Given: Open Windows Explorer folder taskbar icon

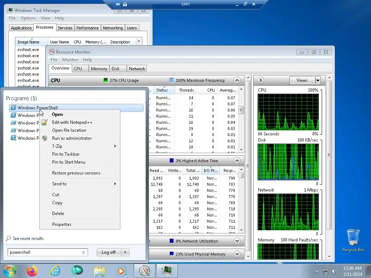Looking at the screenshot, I should pos(100,271).
